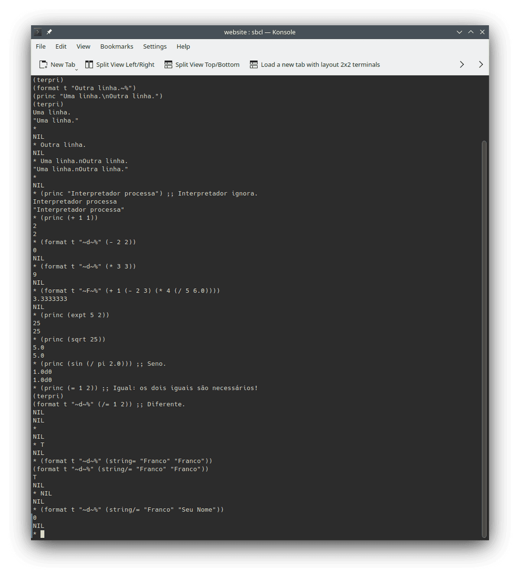Click the rightmost overflow chevron in the toolbar
520x577 pixels.
pos(481,64)
